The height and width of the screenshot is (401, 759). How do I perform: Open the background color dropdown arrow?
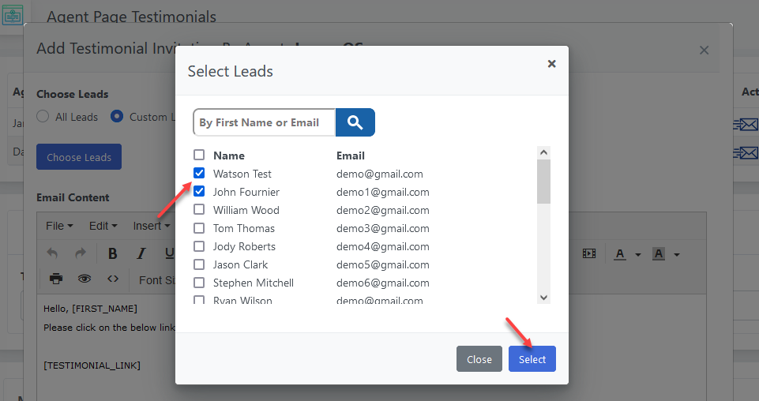click(677, 254)
